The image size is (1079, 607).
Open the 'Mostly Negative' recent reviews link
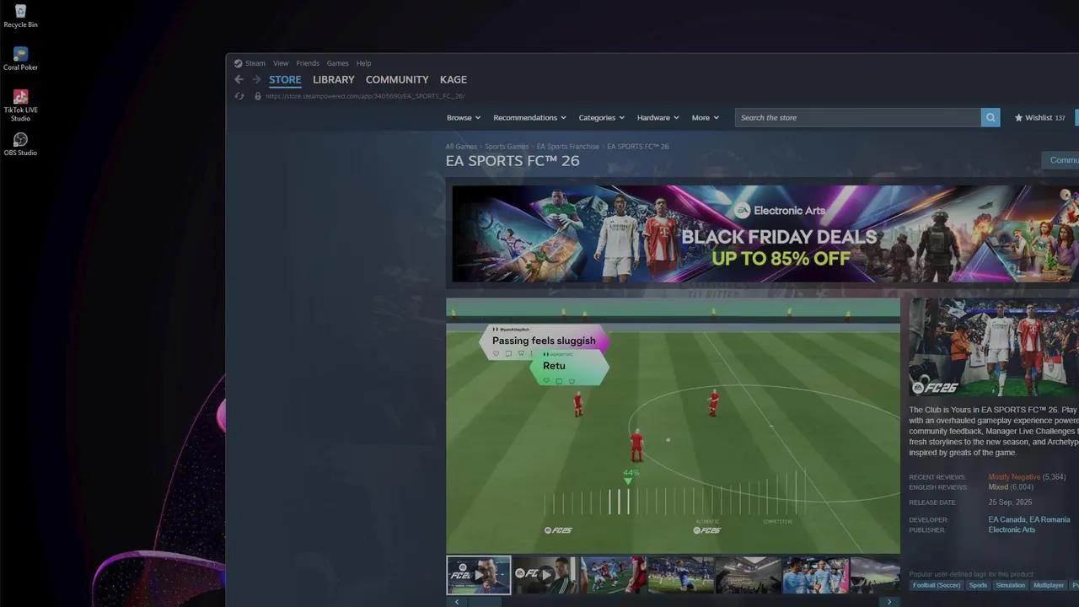click(1014, 477)
